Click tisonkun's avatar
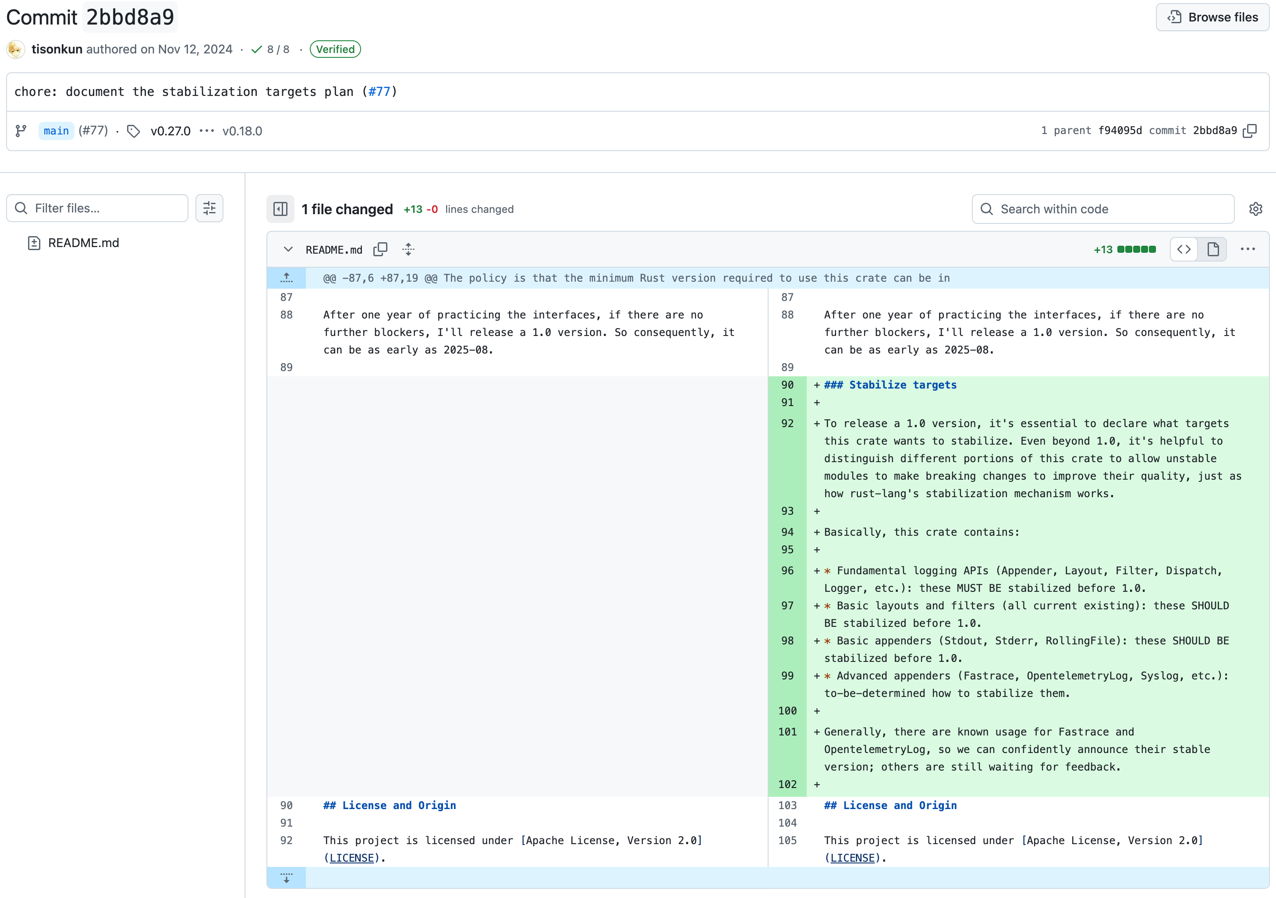This screenshot has width=1276, height=898. (x=16, y=49)
